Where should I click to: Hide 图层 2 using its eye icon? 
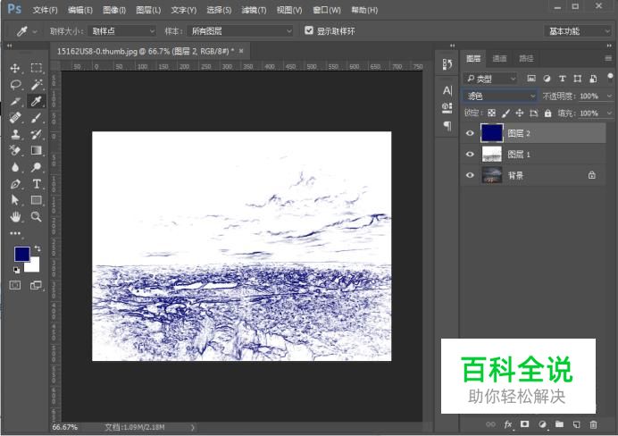[470, 133]
